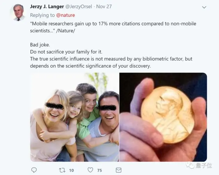Click the WeChat watermark logo icon
This screenshot has width=219, height=175.
tap(190, 166)
